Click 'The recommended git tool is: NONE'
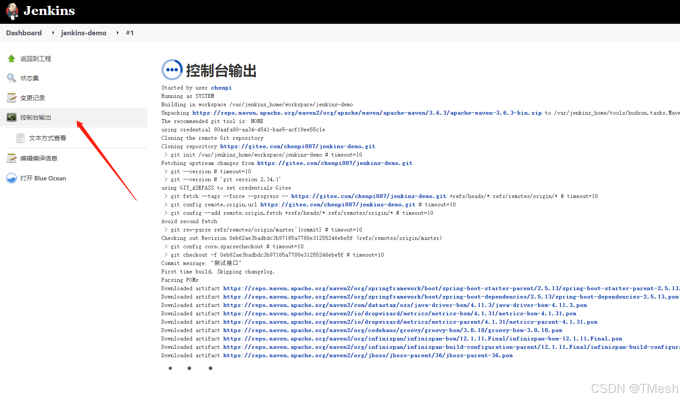Screen dimensions: 680x400 [x=212, y=121]
